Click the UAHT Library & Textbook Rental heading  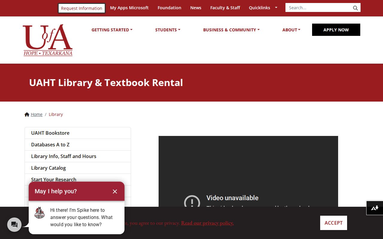coord(106,83)
